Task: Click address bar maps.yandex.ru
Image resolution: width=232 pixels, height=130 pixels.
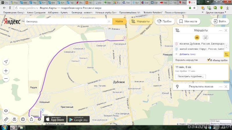Action: point(28,8)
